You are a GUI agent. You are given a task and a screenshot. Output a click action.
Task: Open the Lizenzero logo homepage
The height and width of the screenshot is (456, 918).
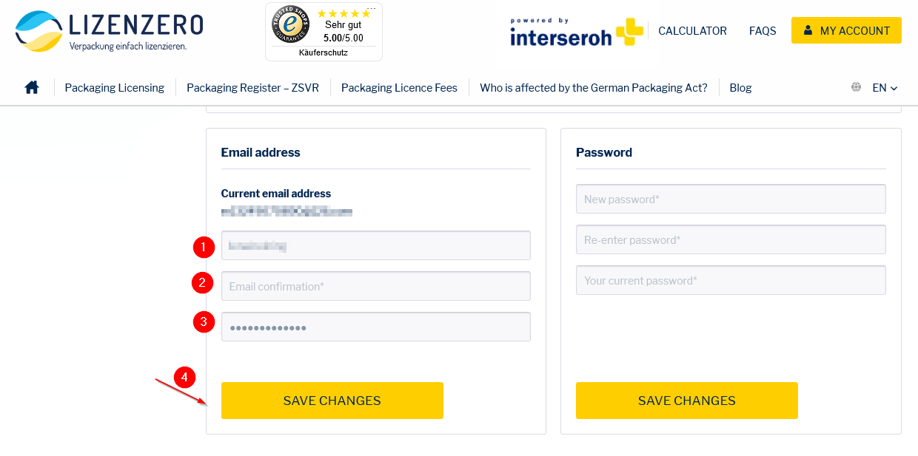(x=109, y=31)
